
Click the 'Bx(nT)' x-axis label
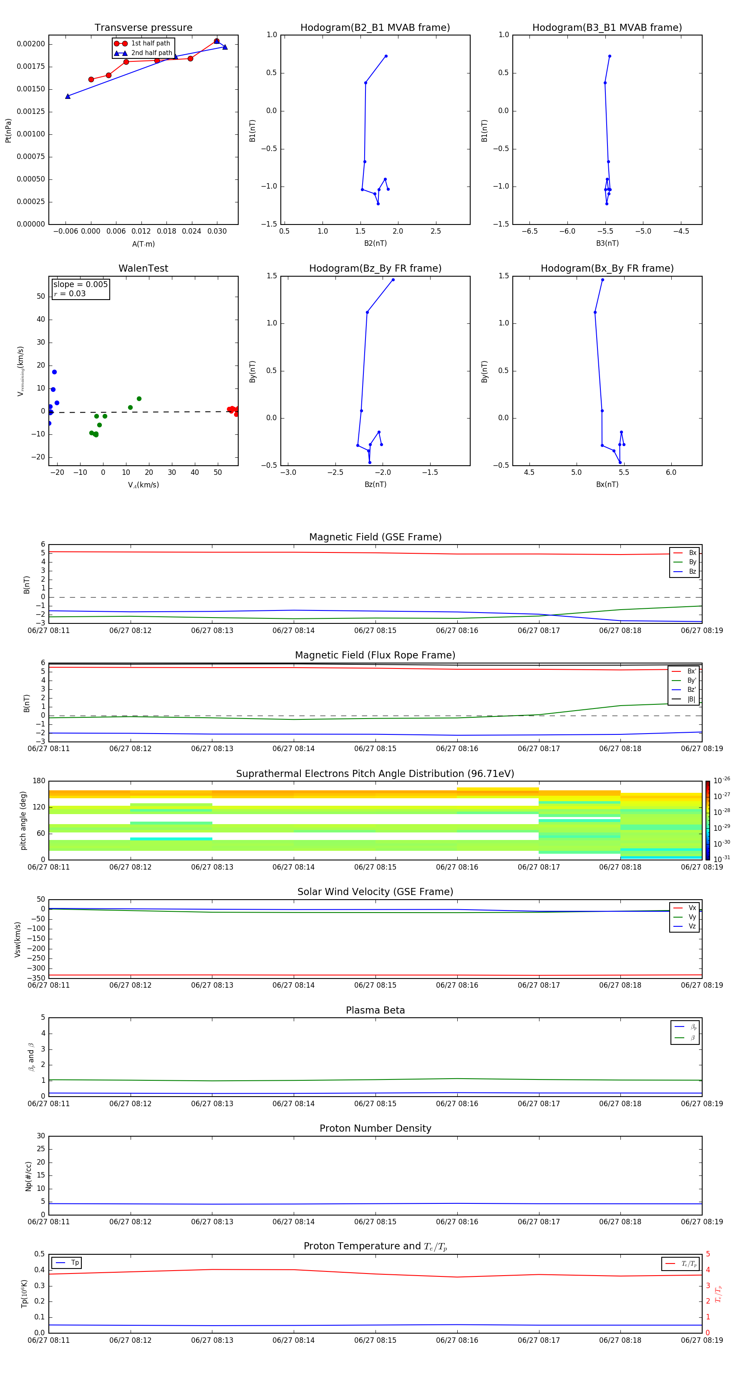point(607,484)
